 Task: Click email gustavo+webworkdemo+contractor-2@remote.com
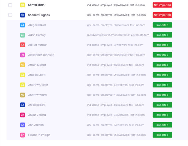point(118,35)
